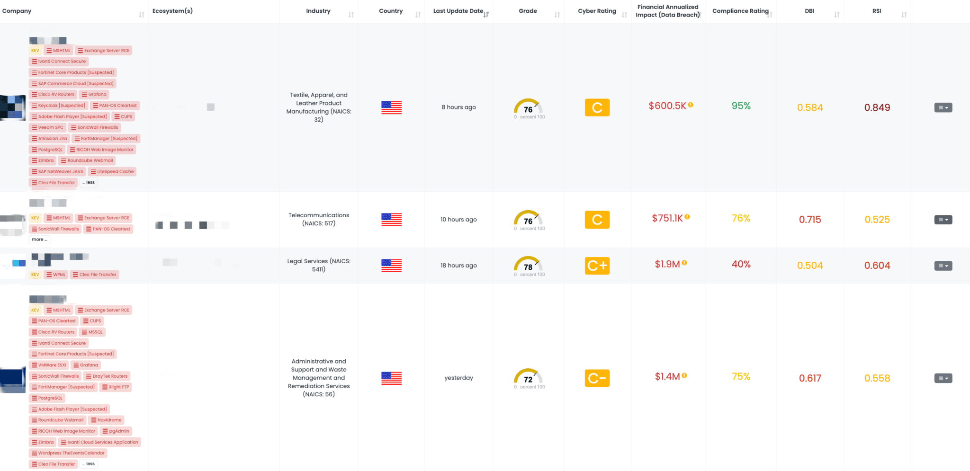Click the C rating badge on Textile Manufacturing row
The width and height of the screenshot is (970, 471).
pyautogui.click(x=597, y=107)
